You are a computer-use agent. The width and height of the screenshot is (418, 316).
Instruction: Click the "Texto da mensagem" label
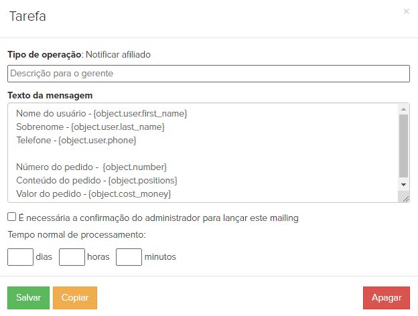(x=50, y=96)
